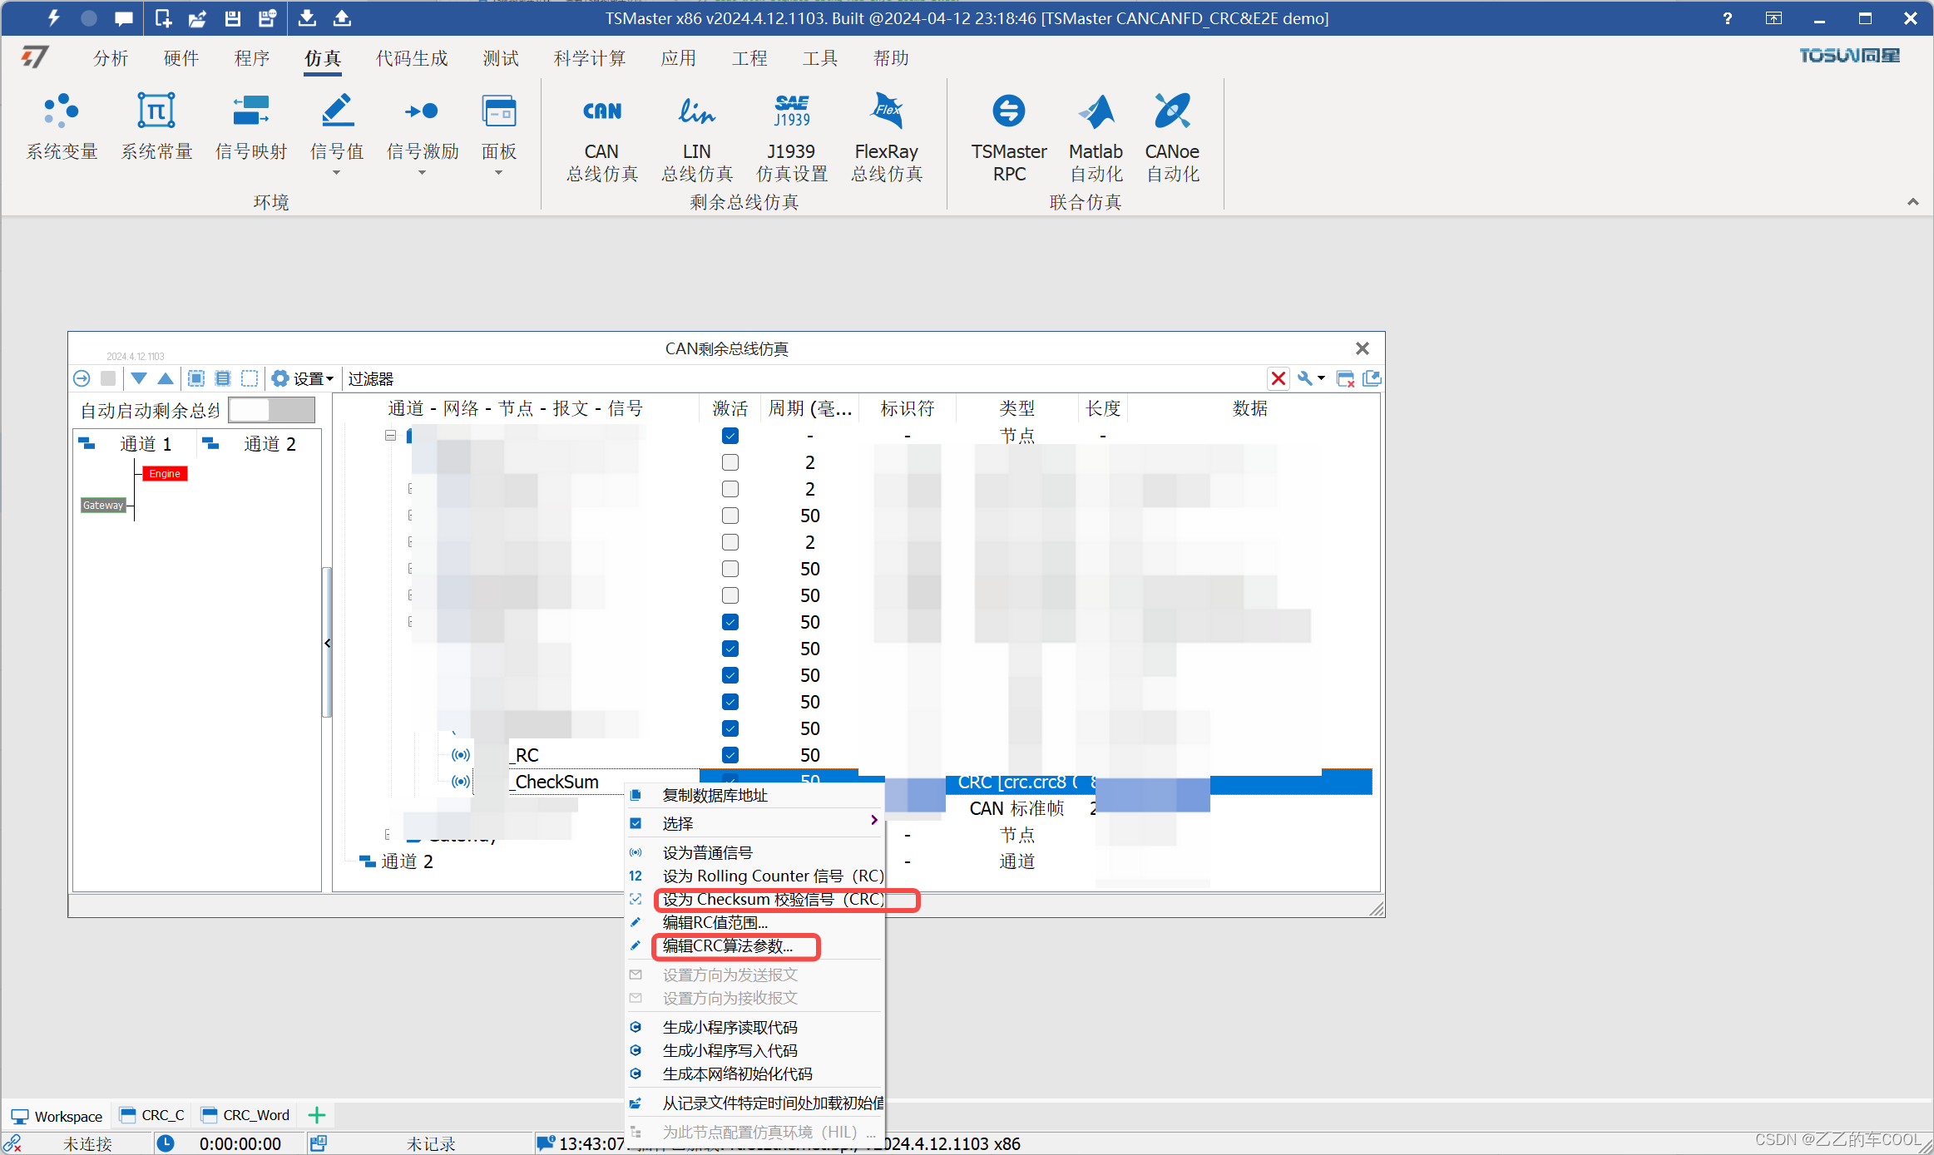Click the new project icon
Image resolution: width=1934 pixels, height=1155 pixels.
click(x=163, y=17)
